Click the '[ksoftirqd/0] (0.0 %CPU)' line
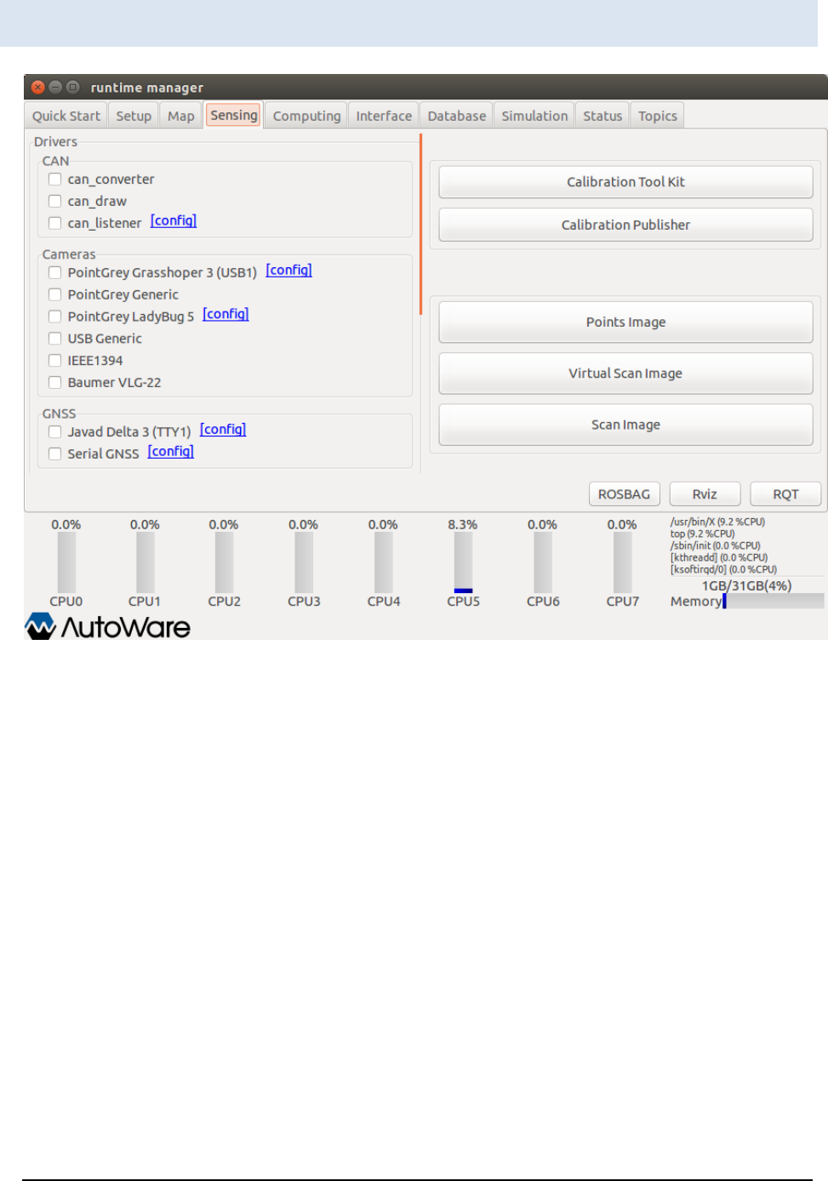The width and height of the screenshot is (828, 1181). click(723, 569)
